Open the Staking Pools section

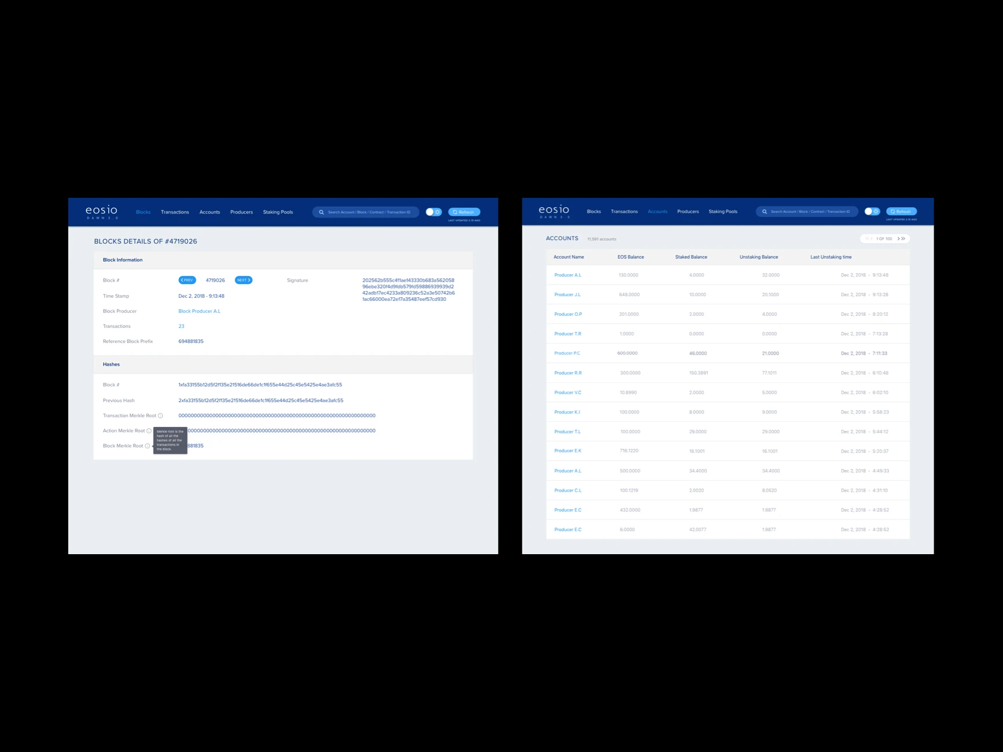tap(278, 212)
